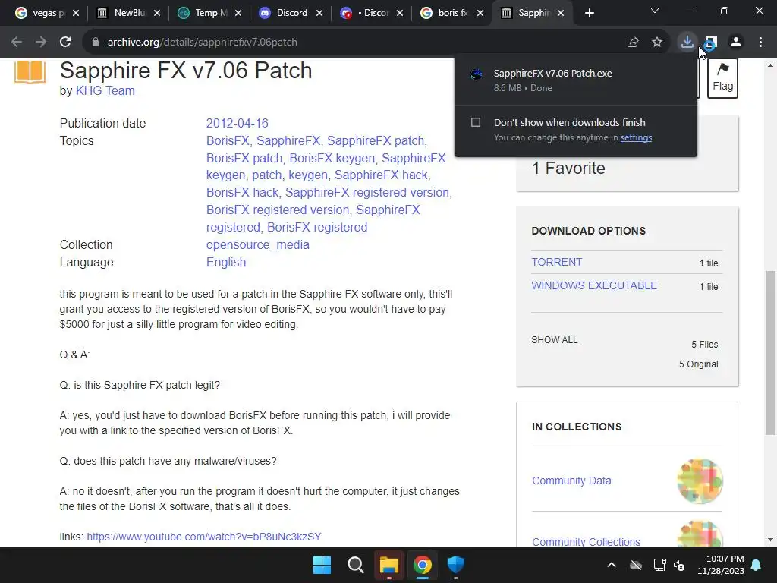The height and width of the screenshot is (583, 777).
Task: Go back to the previous page
Action: [17, 43]
